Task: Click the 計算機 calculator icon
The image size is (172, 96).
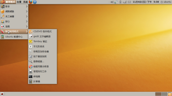Action: (x=31, y=82)
